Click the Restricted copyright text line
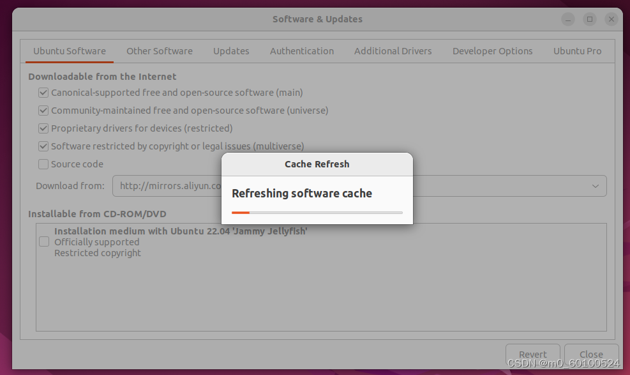Viewport: 630px width, 375px height. pyautogui.click(x=98, y=253)
